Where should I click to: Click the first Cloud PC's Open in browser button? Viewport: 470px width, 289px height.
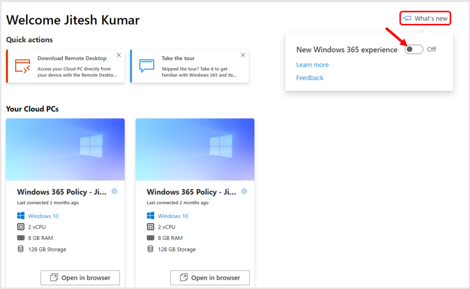click(x=80, y=278)
